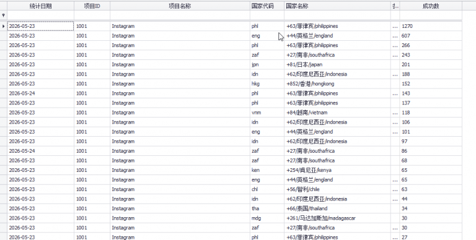Click the +81/日本/japan country name cell
Image resolution: width=476 pixels, height=240 pixels.
tap(337, 64)
